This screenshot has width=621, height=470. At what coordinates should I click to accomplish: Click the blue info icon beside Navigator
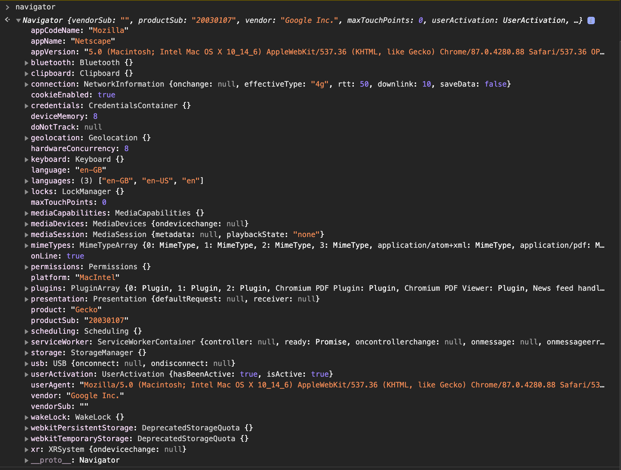[x=590, y=20]
